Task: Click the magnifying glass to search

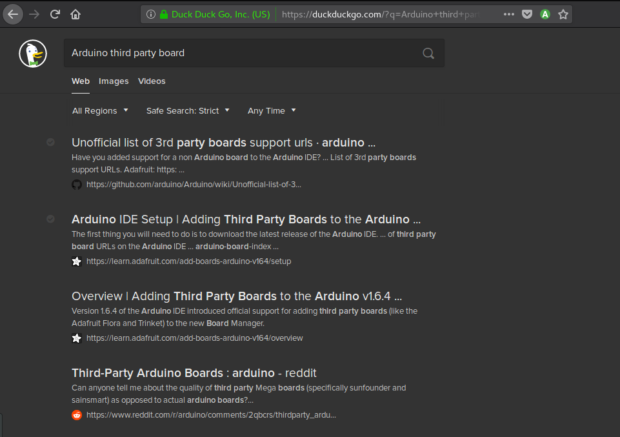Action: 428,54
